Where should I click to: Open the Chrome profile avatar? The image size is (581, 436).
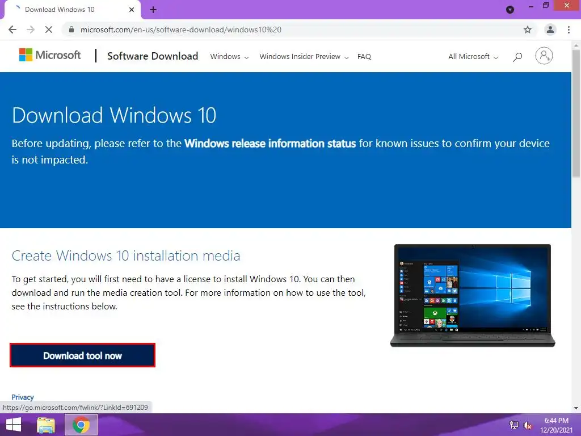(x=550, y=30)
